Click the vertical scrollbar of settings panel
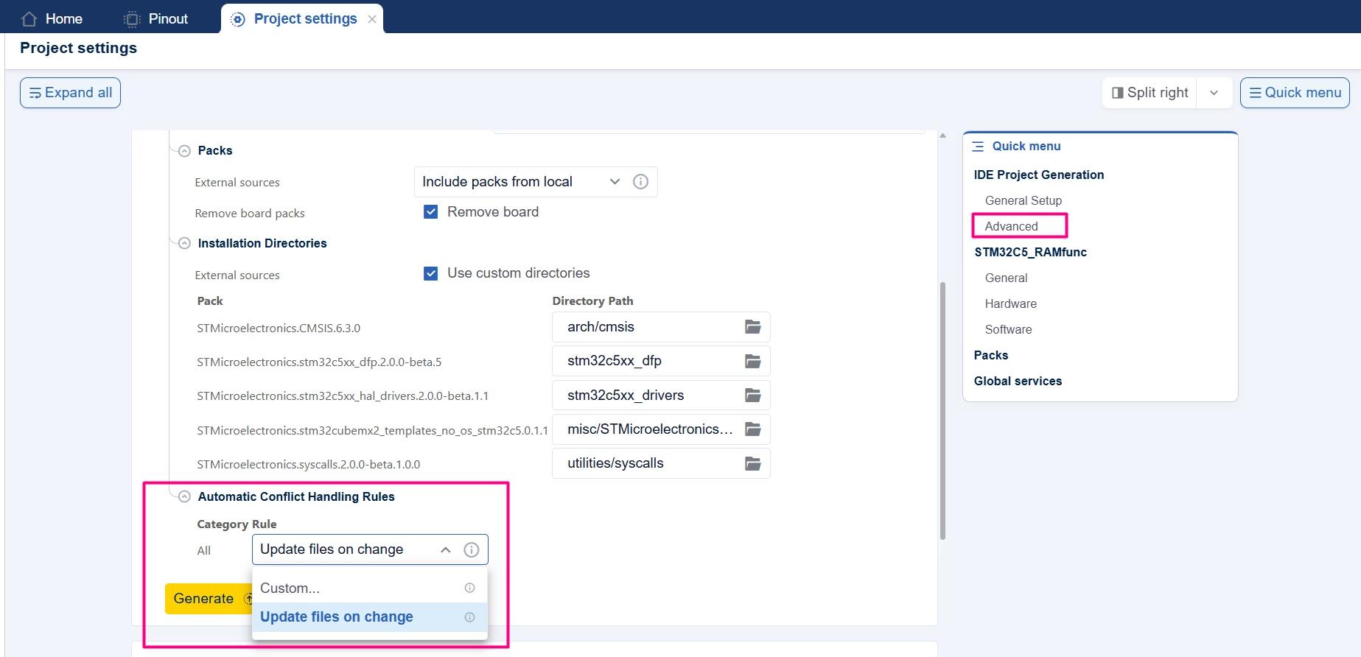1361x657 pixels. pyautogui.click(x=942, y=411)
